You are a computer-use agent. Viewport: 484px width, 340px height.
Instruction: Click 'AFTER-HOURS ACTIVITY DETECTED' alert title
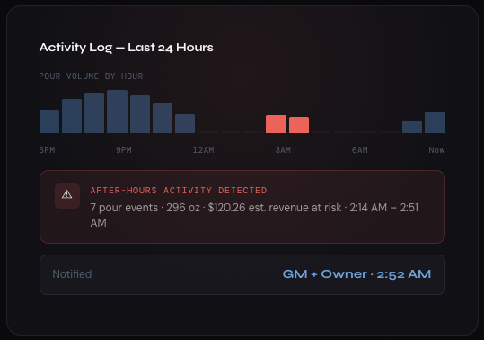(179, 191)
